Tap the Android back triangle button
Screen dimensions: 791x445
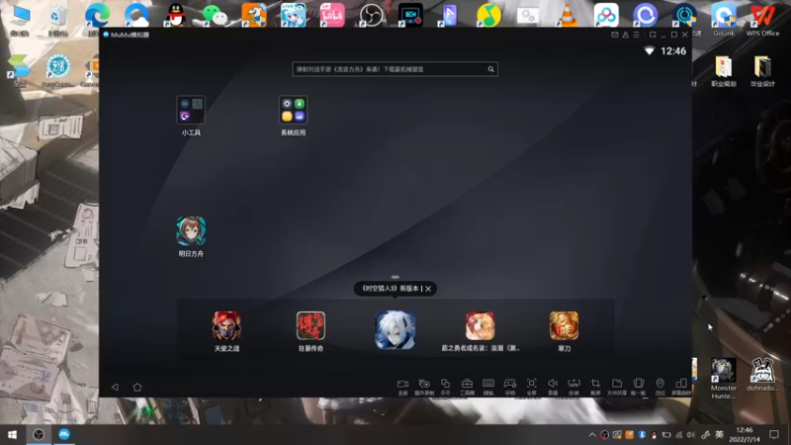[x=115, y=387]
